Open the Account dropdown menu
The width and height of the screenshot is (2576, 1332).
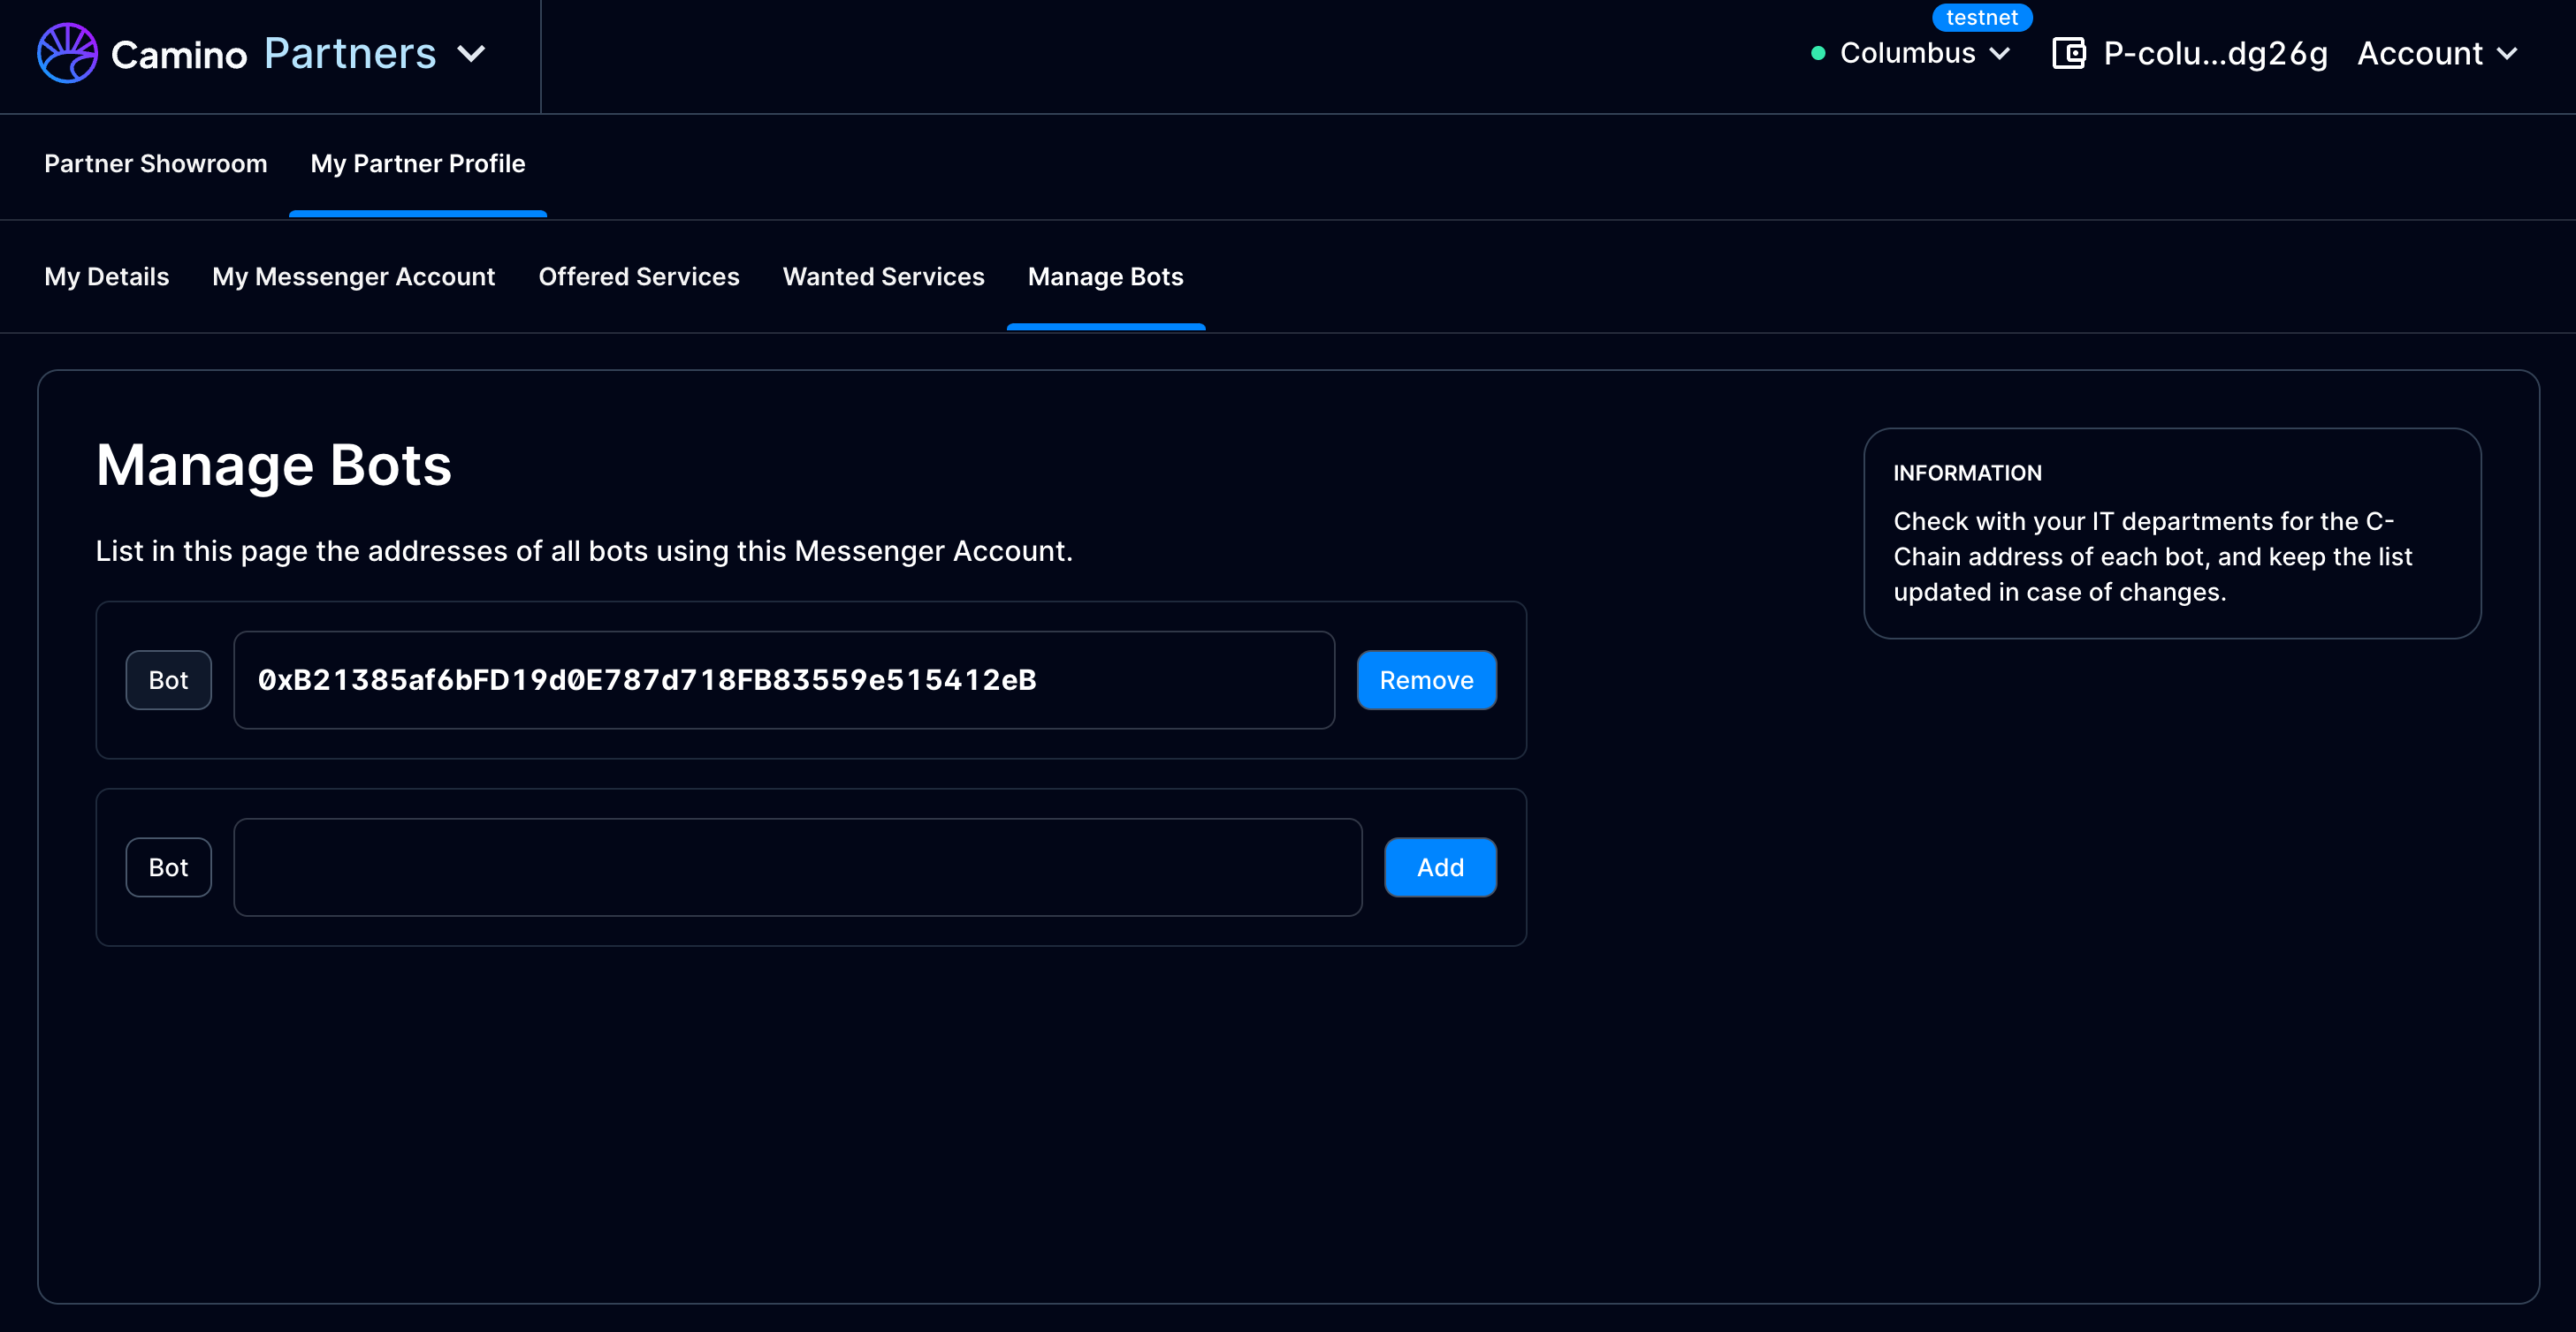coord(2436,54)
